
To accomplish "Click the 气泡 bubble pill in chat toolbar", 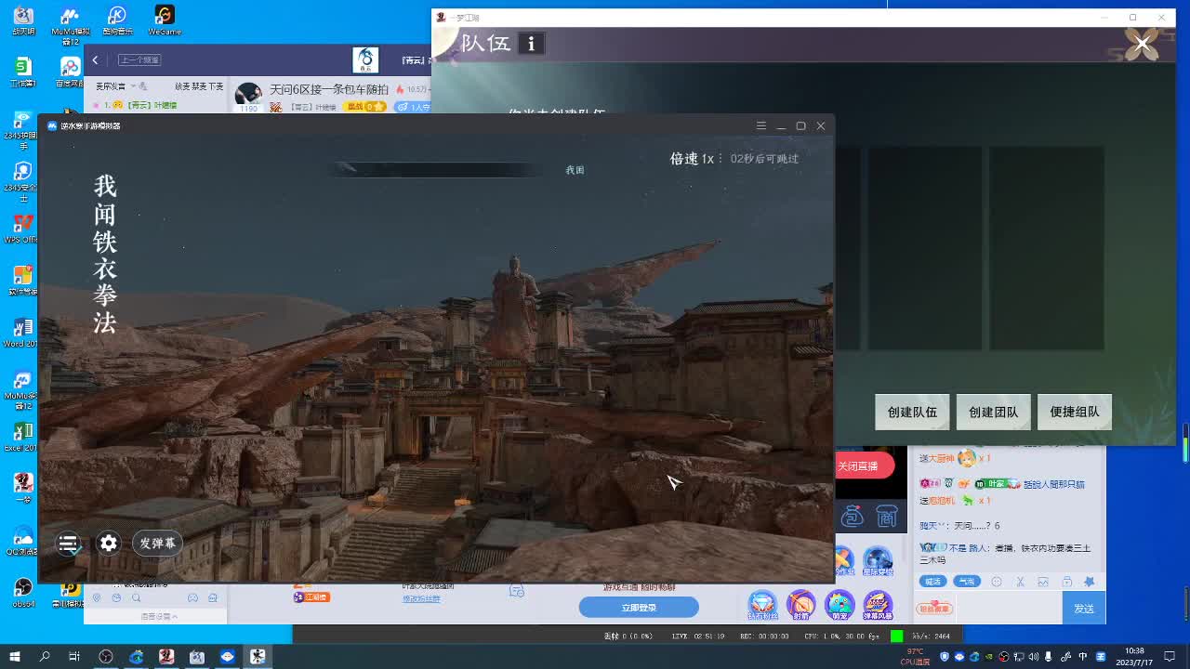I will click(x=967, y=582).
